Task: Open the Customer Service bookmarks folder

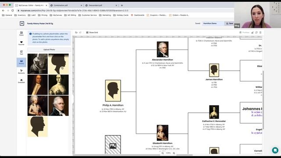Action: (x=88, y=15)
